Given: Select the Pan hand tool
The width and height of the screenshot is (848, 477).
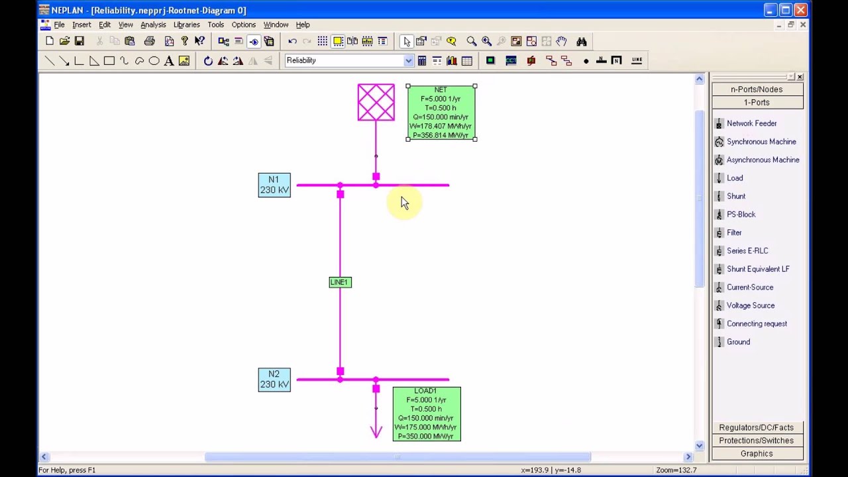Looking at the screenshot, I should tap(561, 41).
